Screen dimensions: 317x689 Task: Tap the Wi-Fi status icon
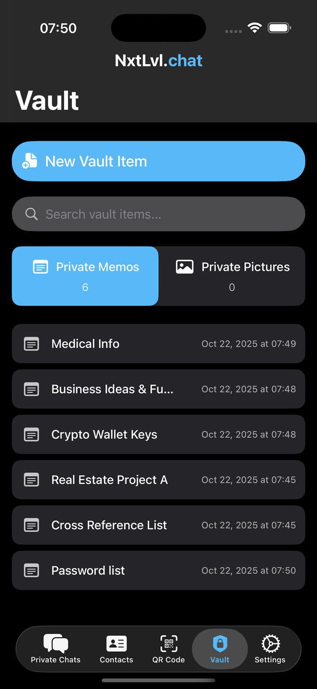coord(255,28)
